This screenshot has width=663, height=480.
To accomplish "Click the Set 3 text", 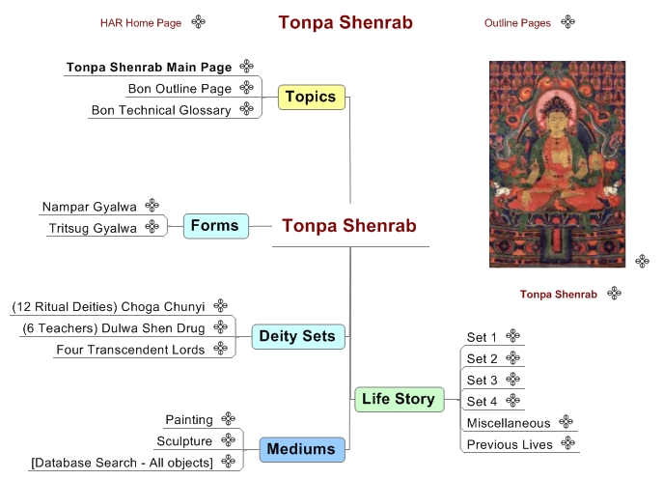I will (482, 381).
